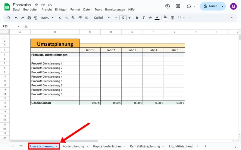Format cells as currency with euro icon
This screenshot has width=241, height=150.
(60, 18)
